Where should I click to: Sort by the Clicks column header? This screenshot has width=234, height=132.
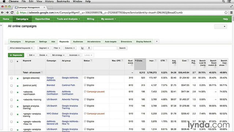(x=140, y=64)
